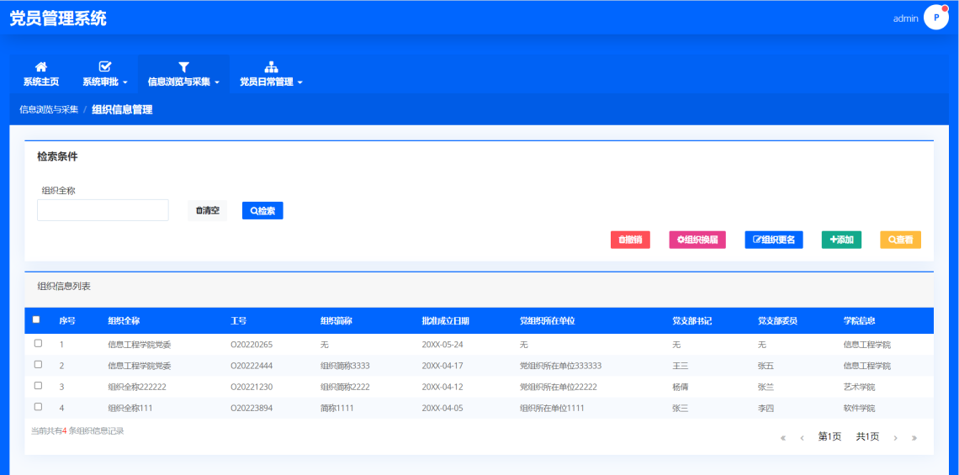959x475 pixels.
Task: Click the cell 党组织所在单位333333
Action: 561,366
